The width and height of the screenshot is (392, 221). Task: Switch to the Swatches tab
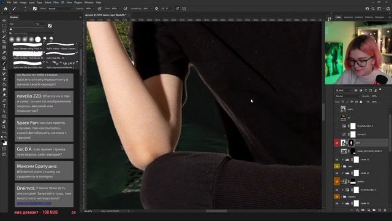[349, 17]
